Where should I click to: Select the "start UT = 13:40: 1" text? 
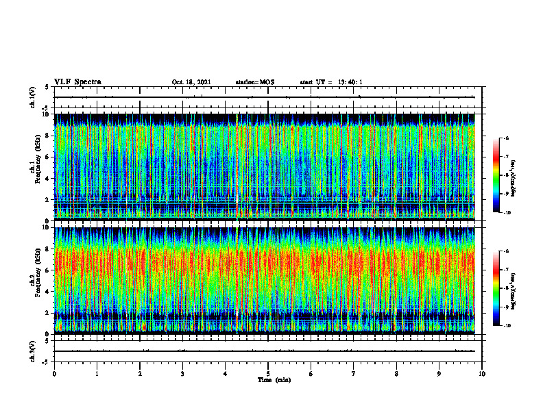click(x=331, y=82)
